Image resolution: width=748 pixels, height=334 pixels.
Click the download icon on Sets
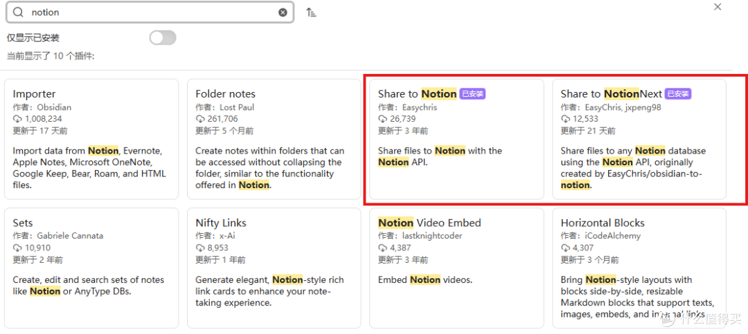[17, 248]
